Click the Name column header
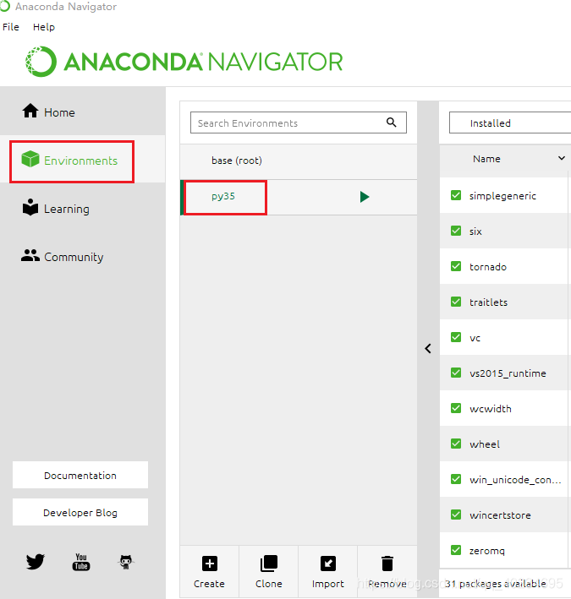Screen dimensions: 571x599 [486, 159]
